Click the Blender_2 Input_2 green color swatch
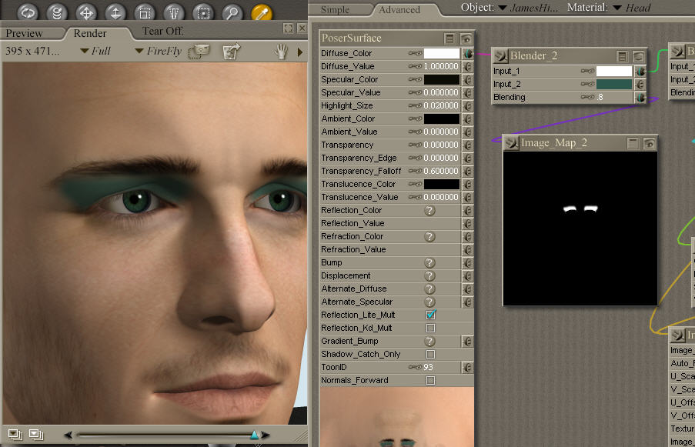This screenshot has width=695, height=447. 613,84
